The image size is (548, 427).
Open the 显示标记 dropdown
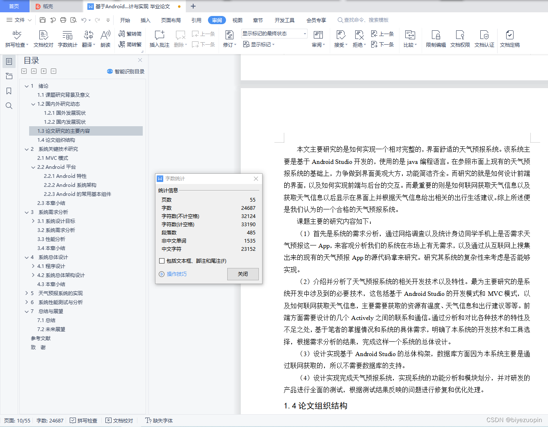click(259, 44)
